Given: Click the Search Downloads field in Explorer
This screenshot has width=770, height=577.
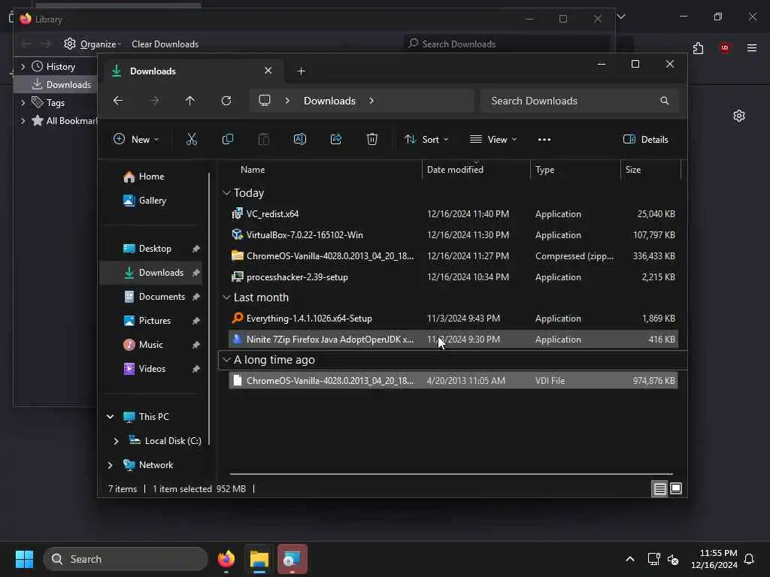Looking at the screenshot, I should (580, 101).
